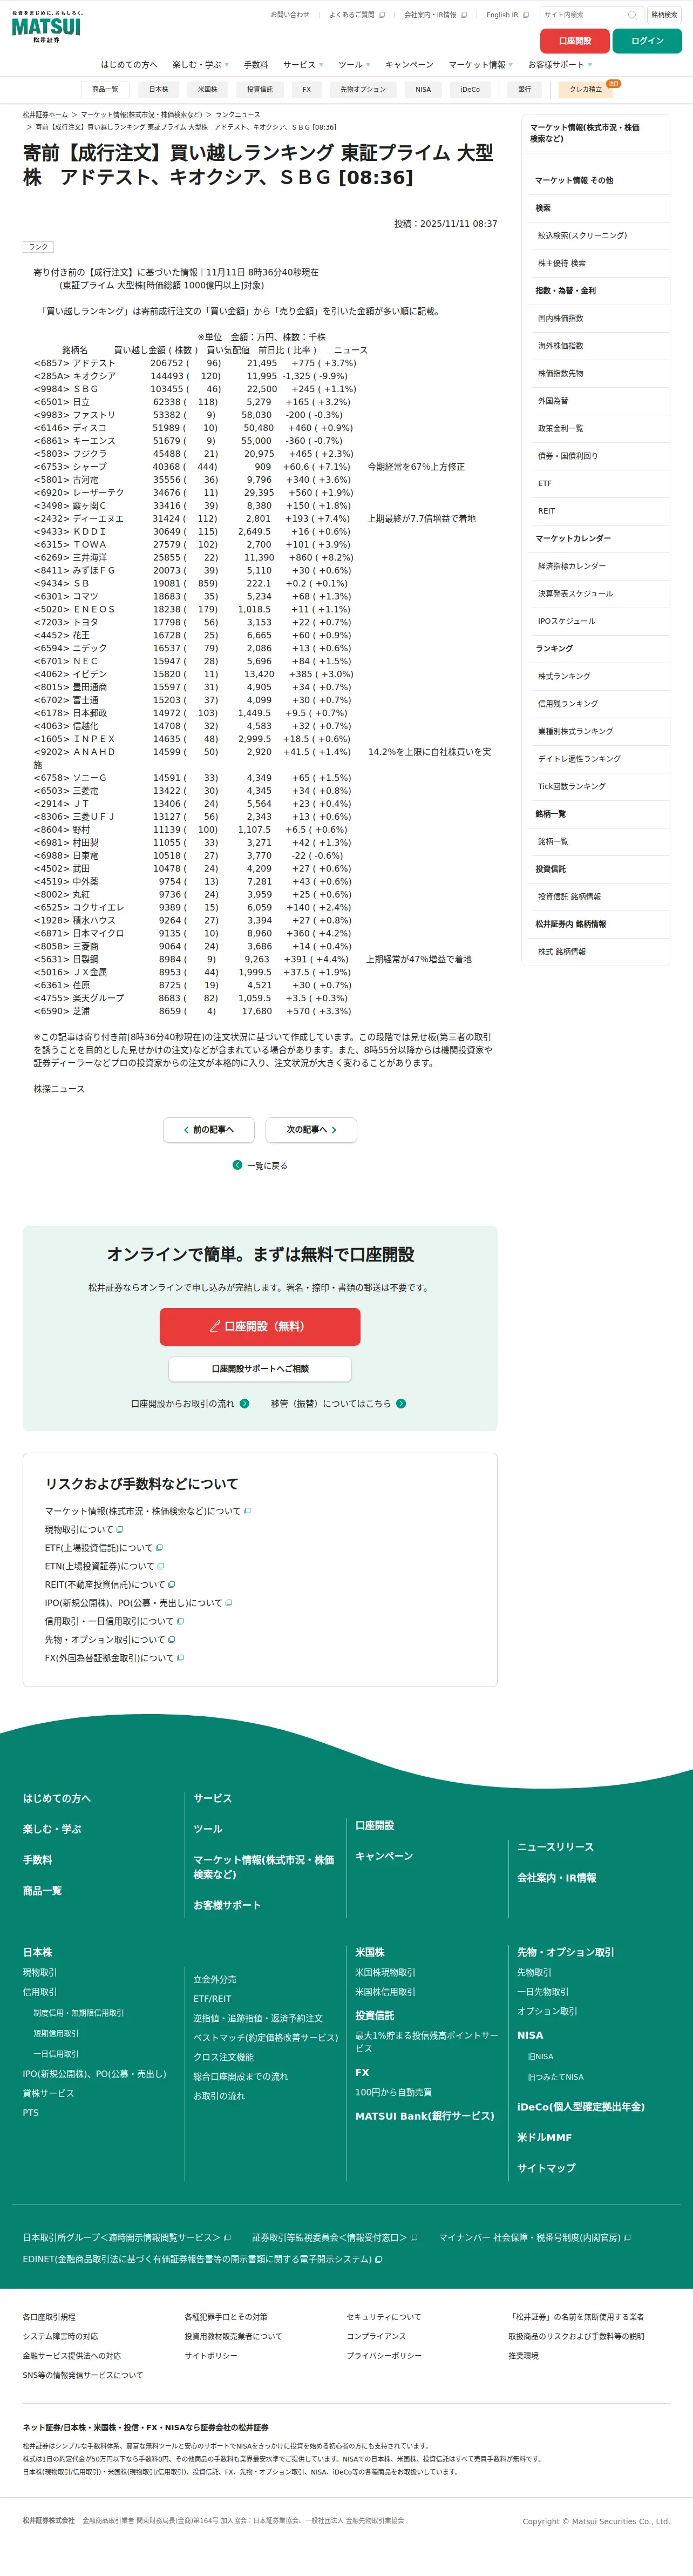This screenshot has height=2576, width=693.
Task: Open footer 日本取引所グループ disclosure link
Action: click(127, 2238)
